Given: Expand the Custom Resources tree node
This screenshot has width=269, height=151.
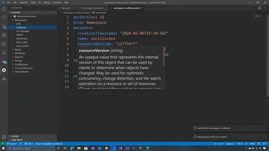Looking at the screenshot, I should pyautogui.click(x=13, y=68).
